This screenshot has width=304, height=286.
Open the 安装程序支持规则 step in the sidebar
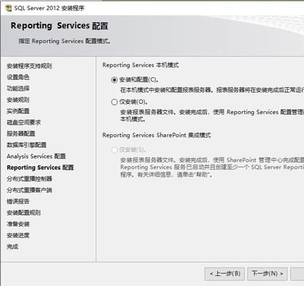click(x=29, y=66)
